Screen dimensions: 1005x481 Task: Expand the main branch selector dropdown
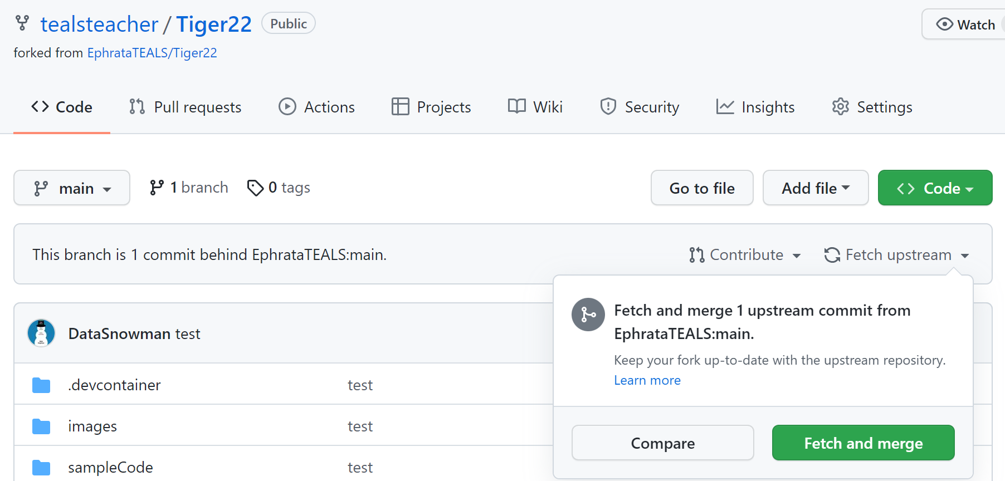point(72,188)
